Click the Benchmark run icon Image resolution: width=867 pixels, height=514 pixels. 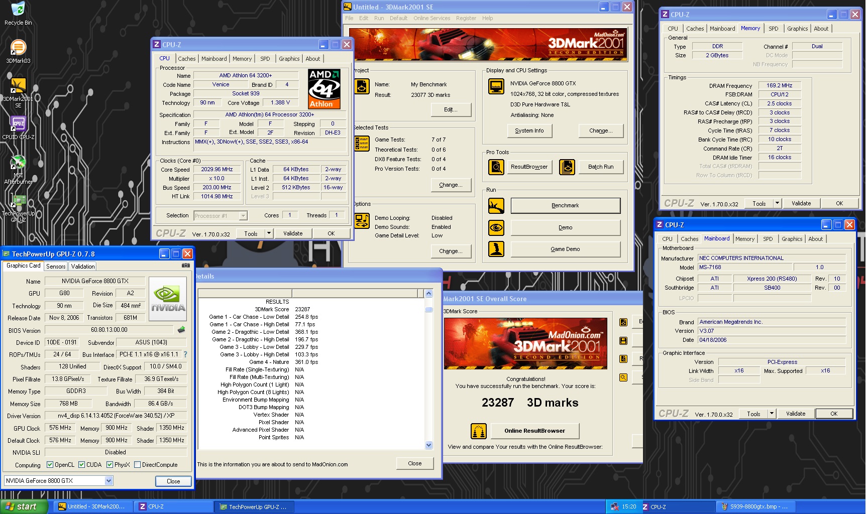(496, 205)
